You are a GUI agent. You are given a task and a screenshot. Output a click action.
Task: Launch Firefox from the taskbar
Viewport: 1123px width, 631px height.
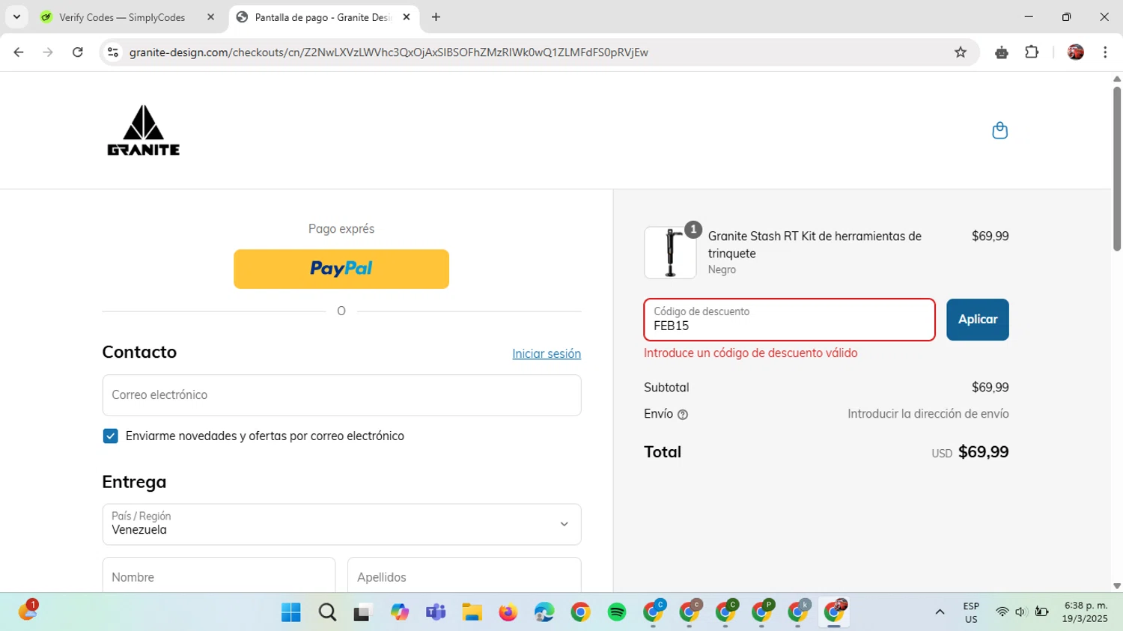pos(508,612)
